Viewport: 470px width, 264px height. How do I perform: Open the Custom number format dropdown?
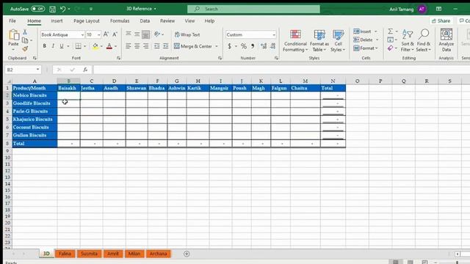[x=274, y=35]
